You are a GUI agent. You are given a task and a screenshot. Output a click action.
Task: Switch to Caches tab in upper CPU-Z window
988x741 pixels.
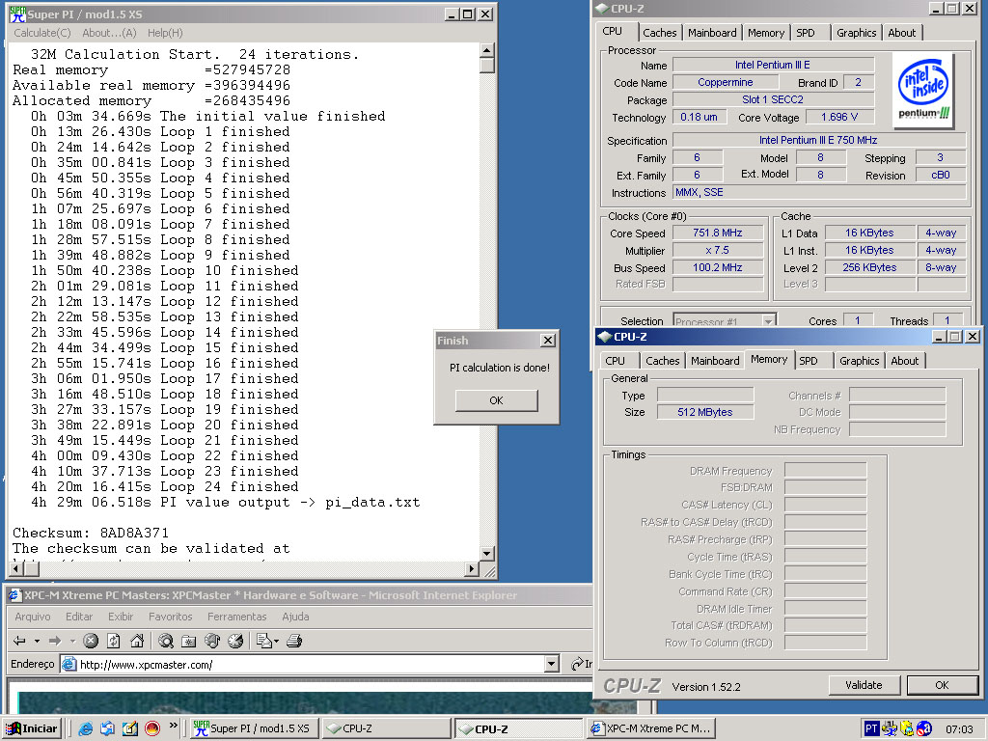click(x=659, y=33)
